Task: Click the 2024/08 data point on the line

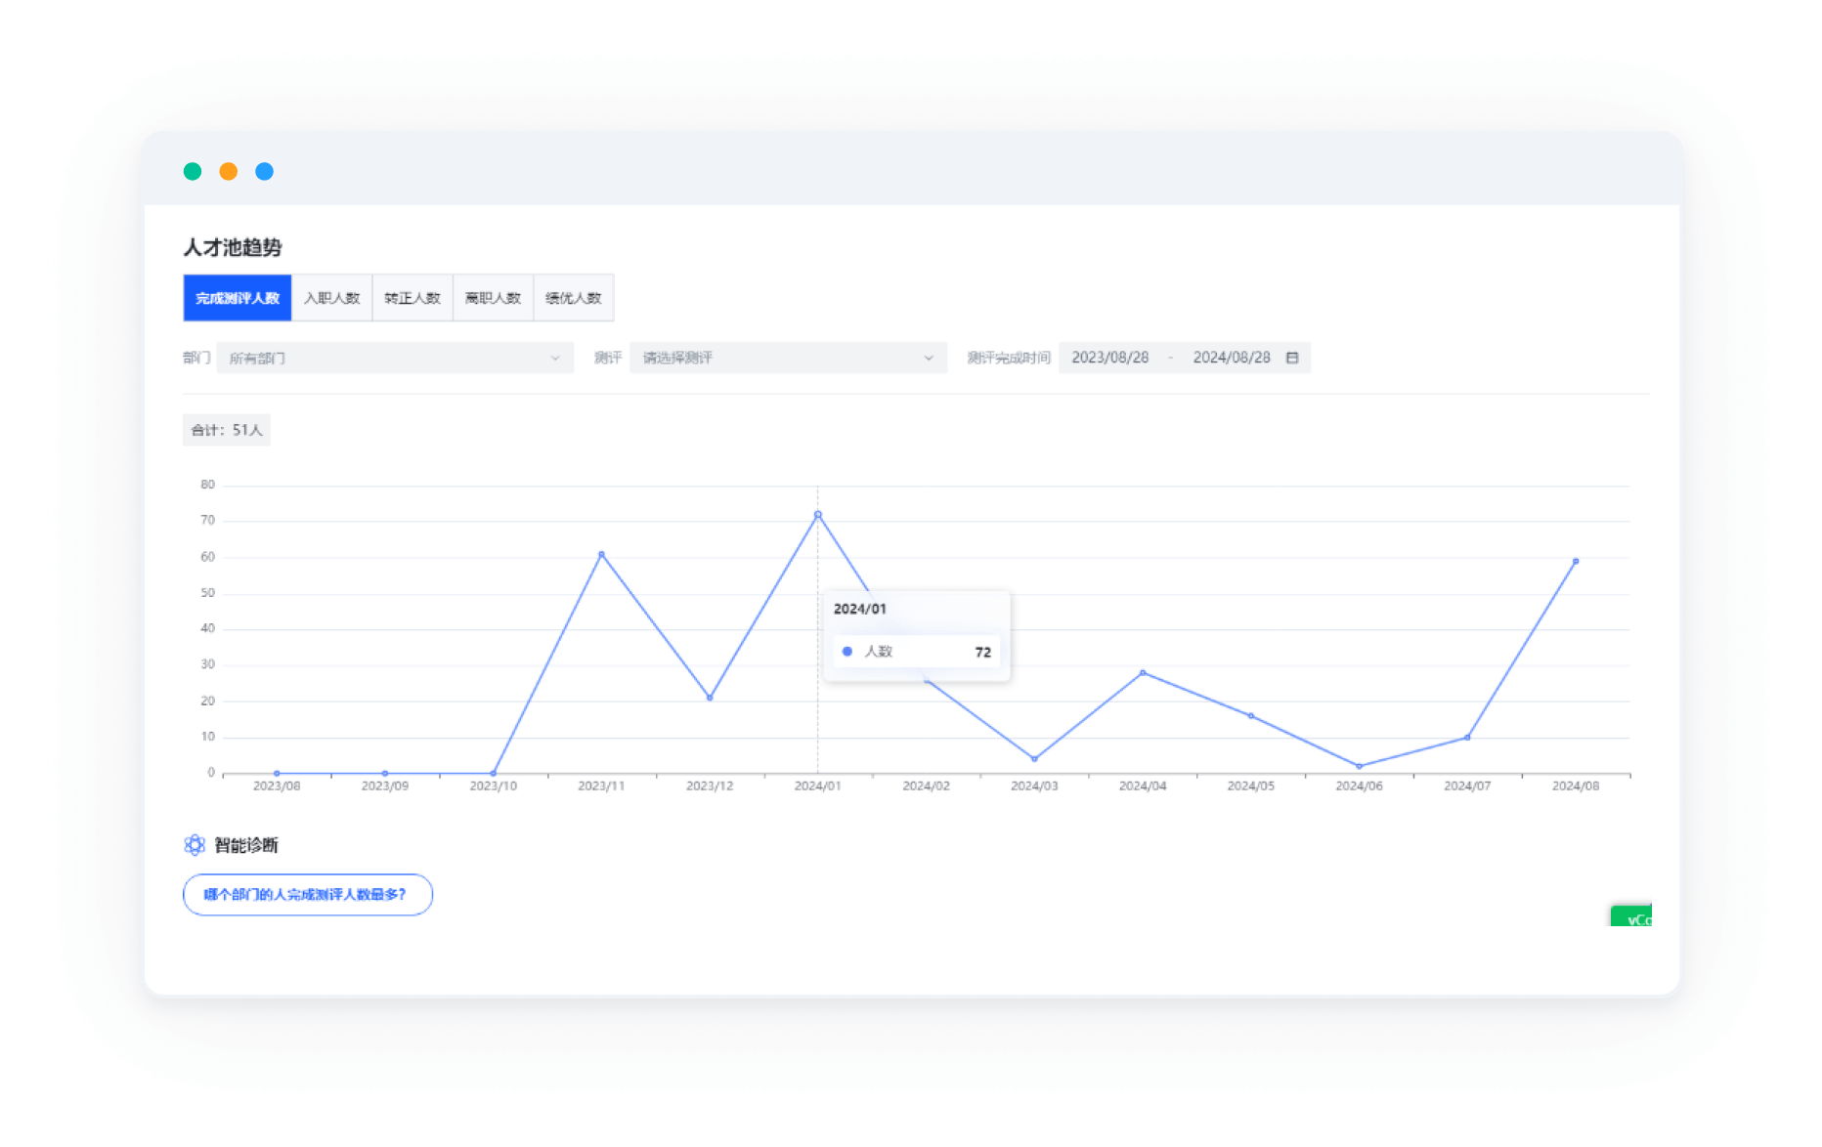Action: 1576,561
